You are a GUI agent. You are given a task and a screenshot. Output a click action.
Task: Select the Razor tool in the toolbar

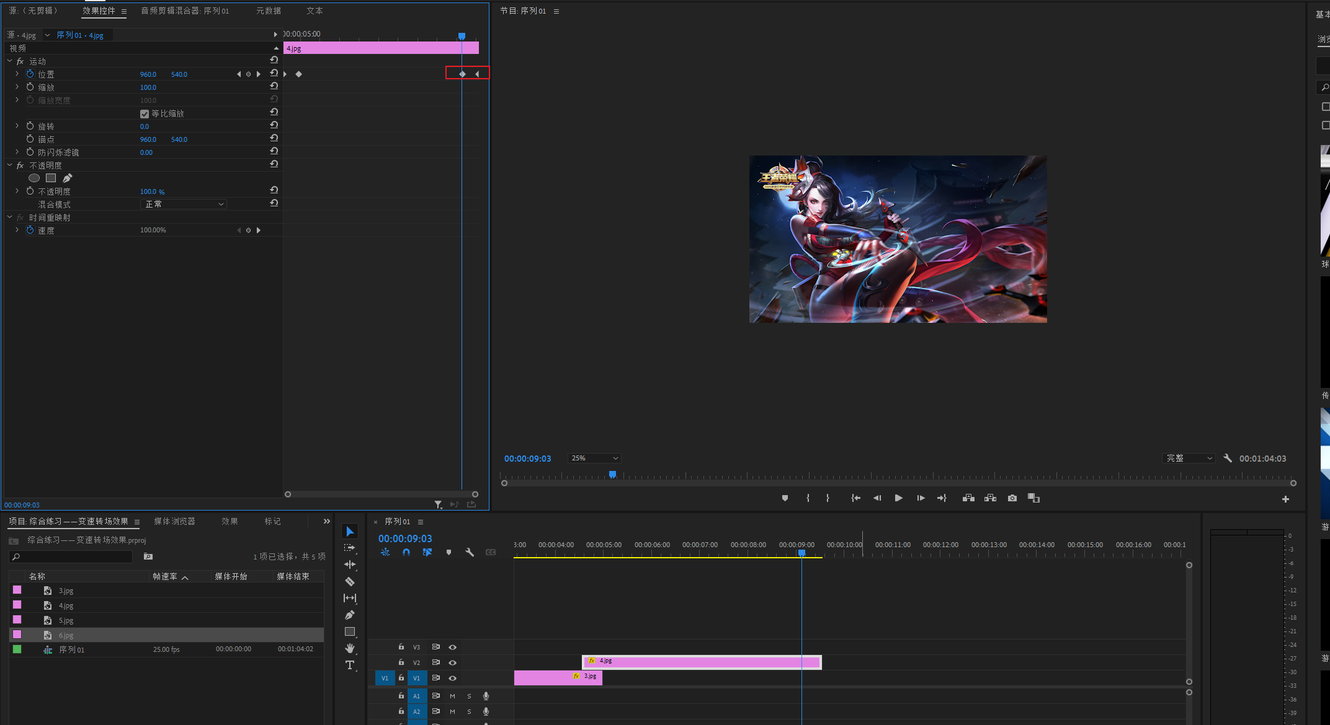(350, 581)
